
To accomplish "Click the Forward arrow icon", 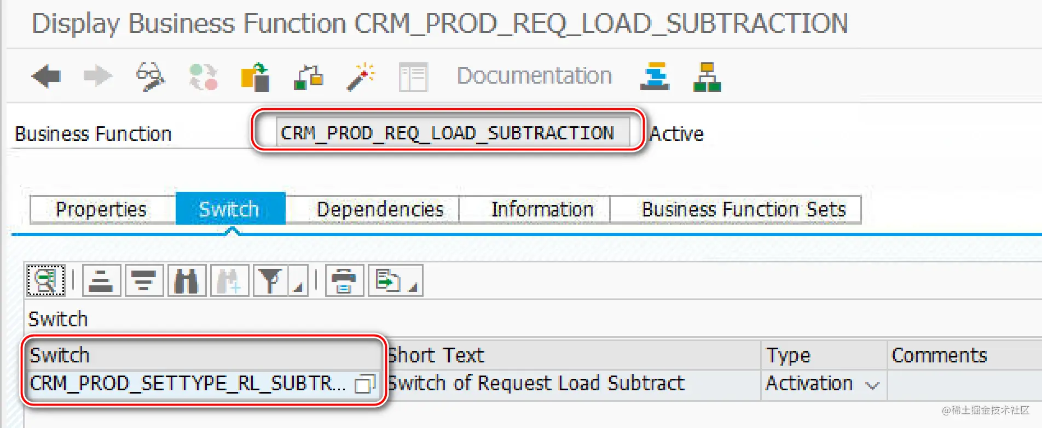I will point(98,76).
